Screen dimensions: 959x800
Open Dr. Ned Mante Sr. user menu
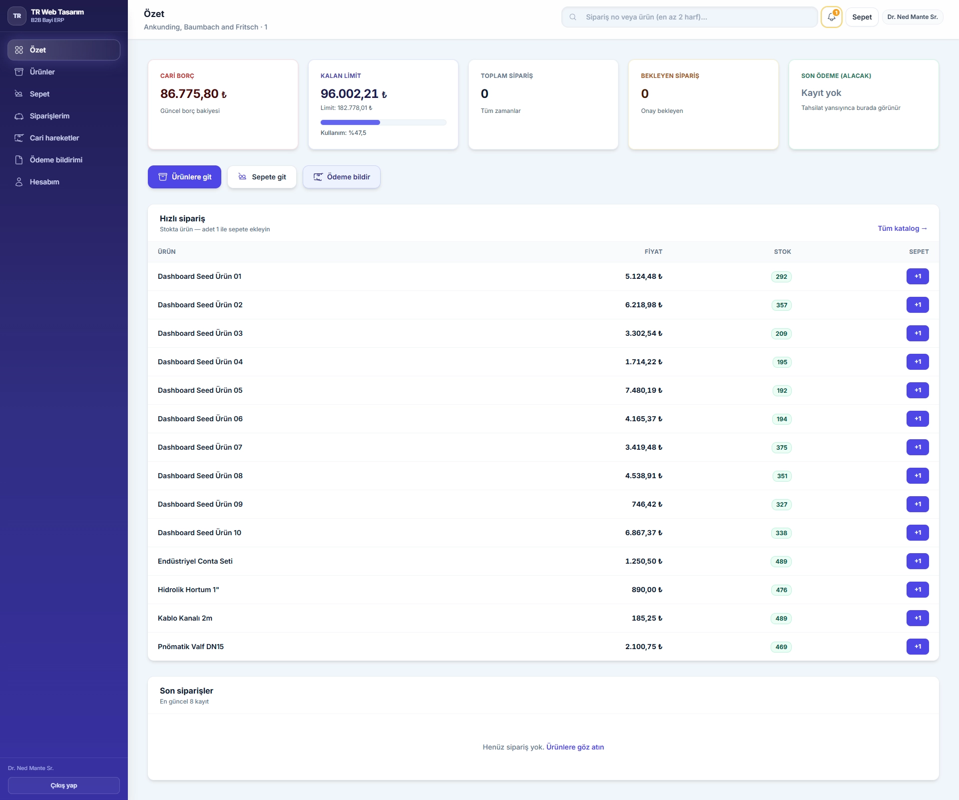coord(912,17)
